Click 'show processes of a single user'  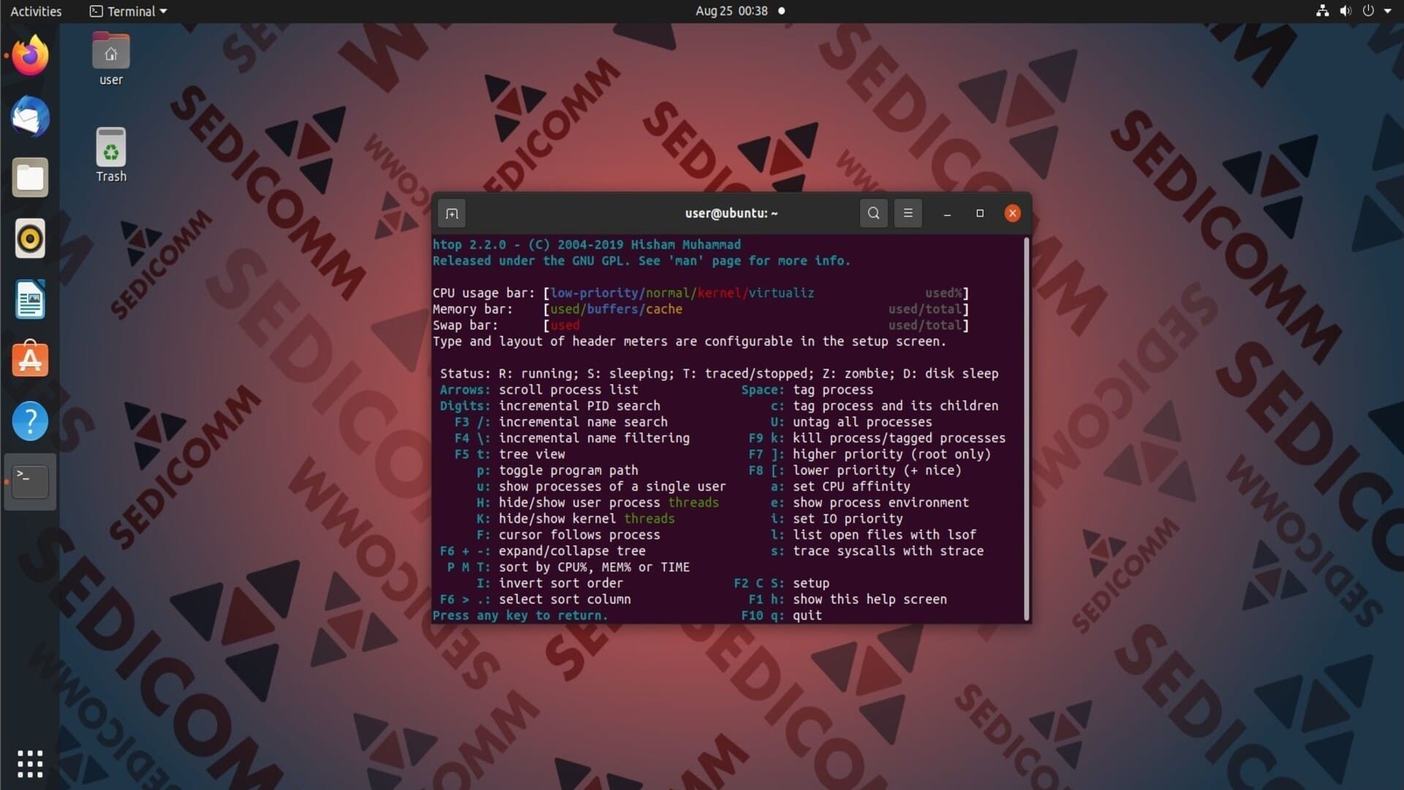(x=612, y=486)
